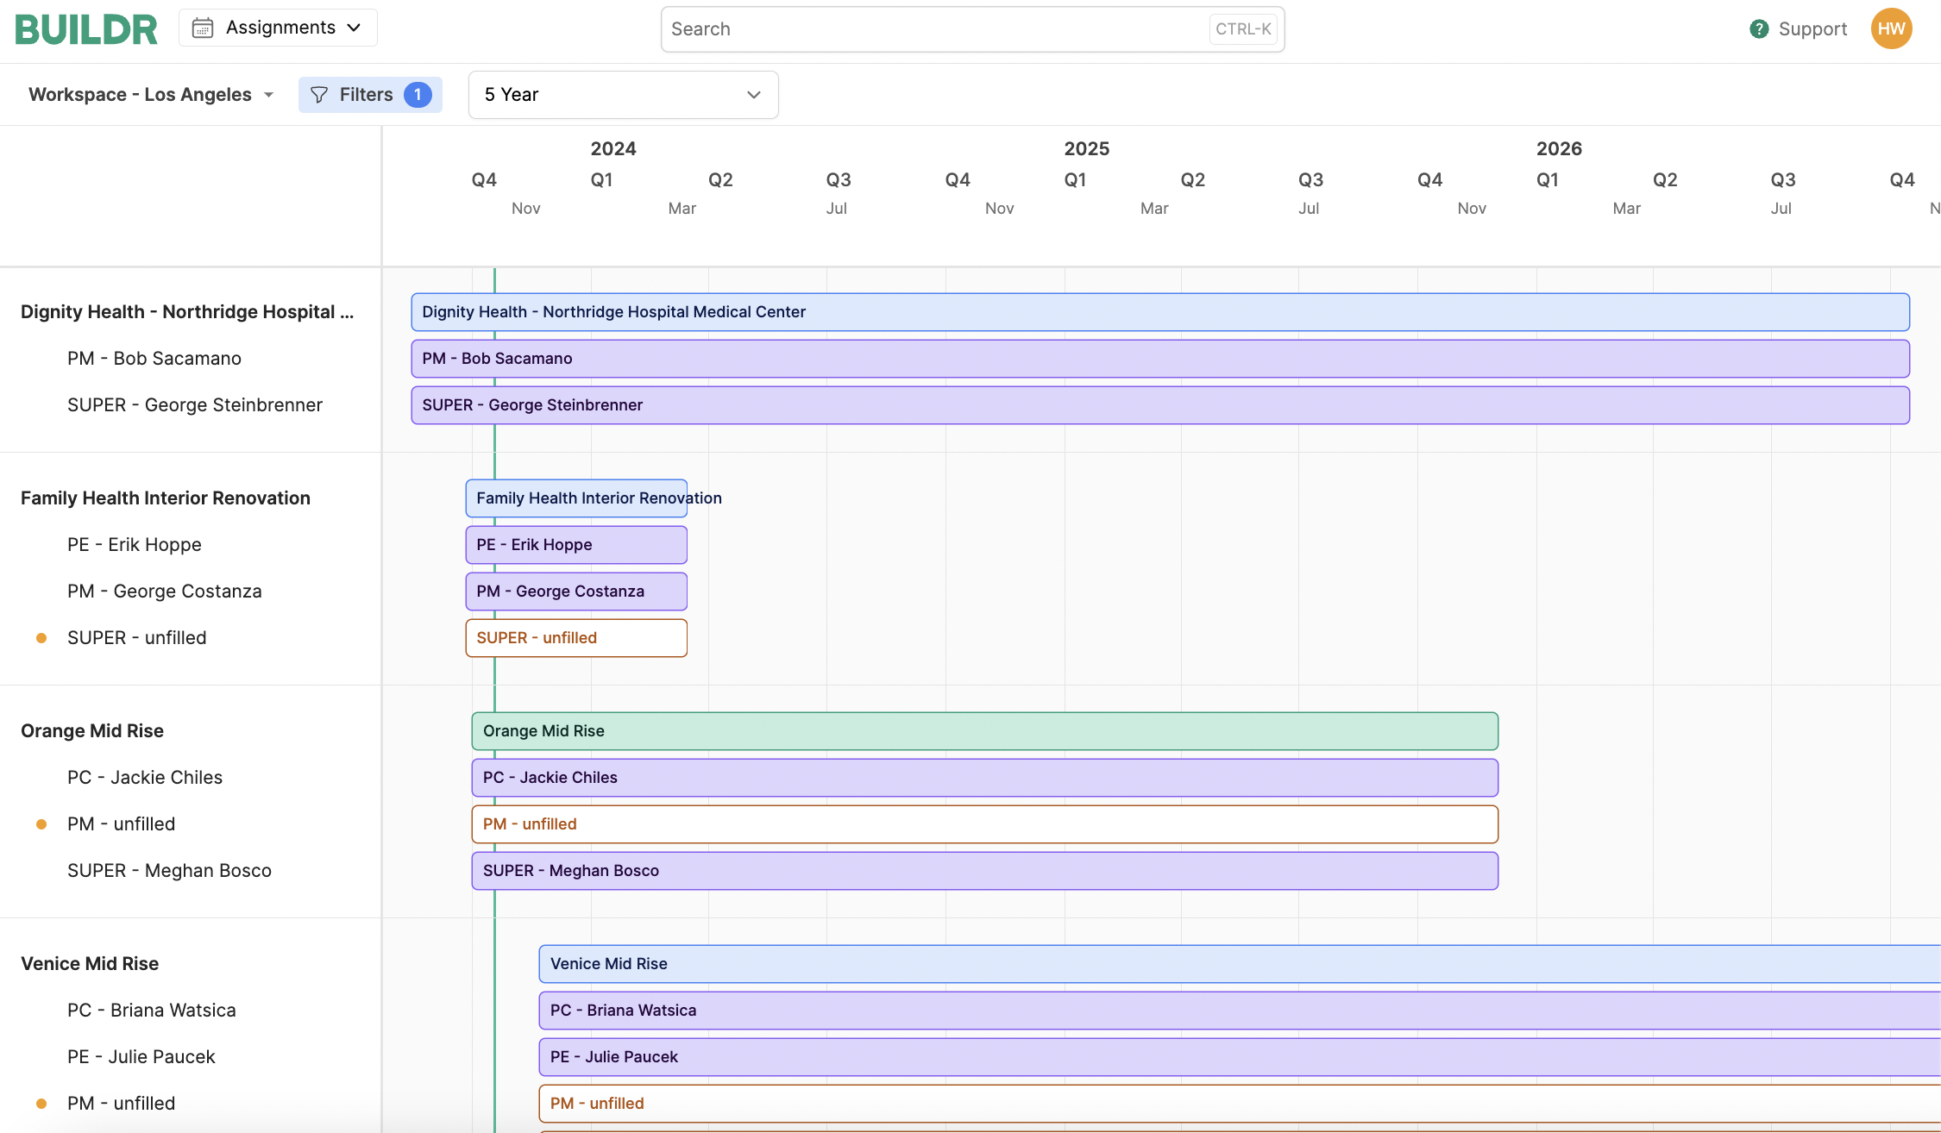The height and width of the screenshot is (1133, 1941).
Task: Click the Dignity Health Northridge Hospital timeline bar
Action: (1160, 312)
